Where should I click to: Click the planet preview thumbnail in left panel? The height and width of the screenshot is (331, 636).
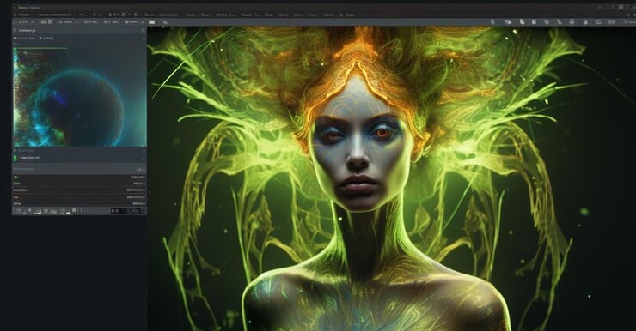point(79,97)
